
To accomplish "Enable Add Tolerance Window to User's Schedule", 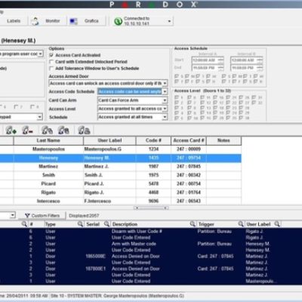I will (x=51, y=68).
